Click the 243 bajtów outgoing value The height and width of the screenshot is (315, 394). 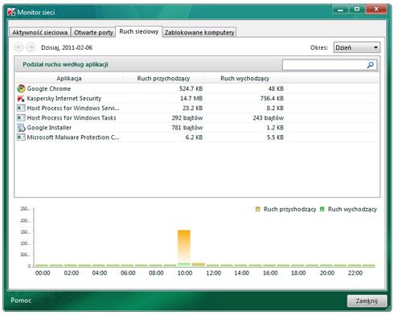click(x=268, y=118)
